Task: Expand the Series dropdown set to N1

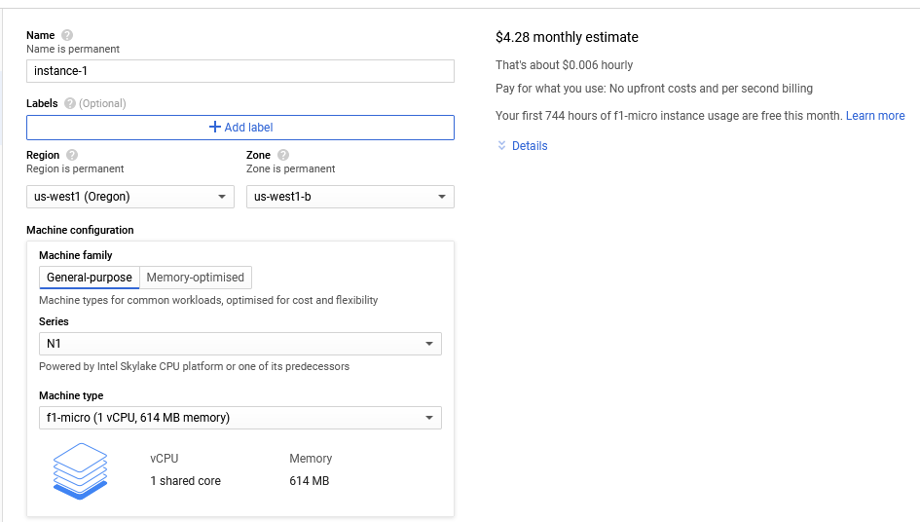Action: (x=239, y=344)
